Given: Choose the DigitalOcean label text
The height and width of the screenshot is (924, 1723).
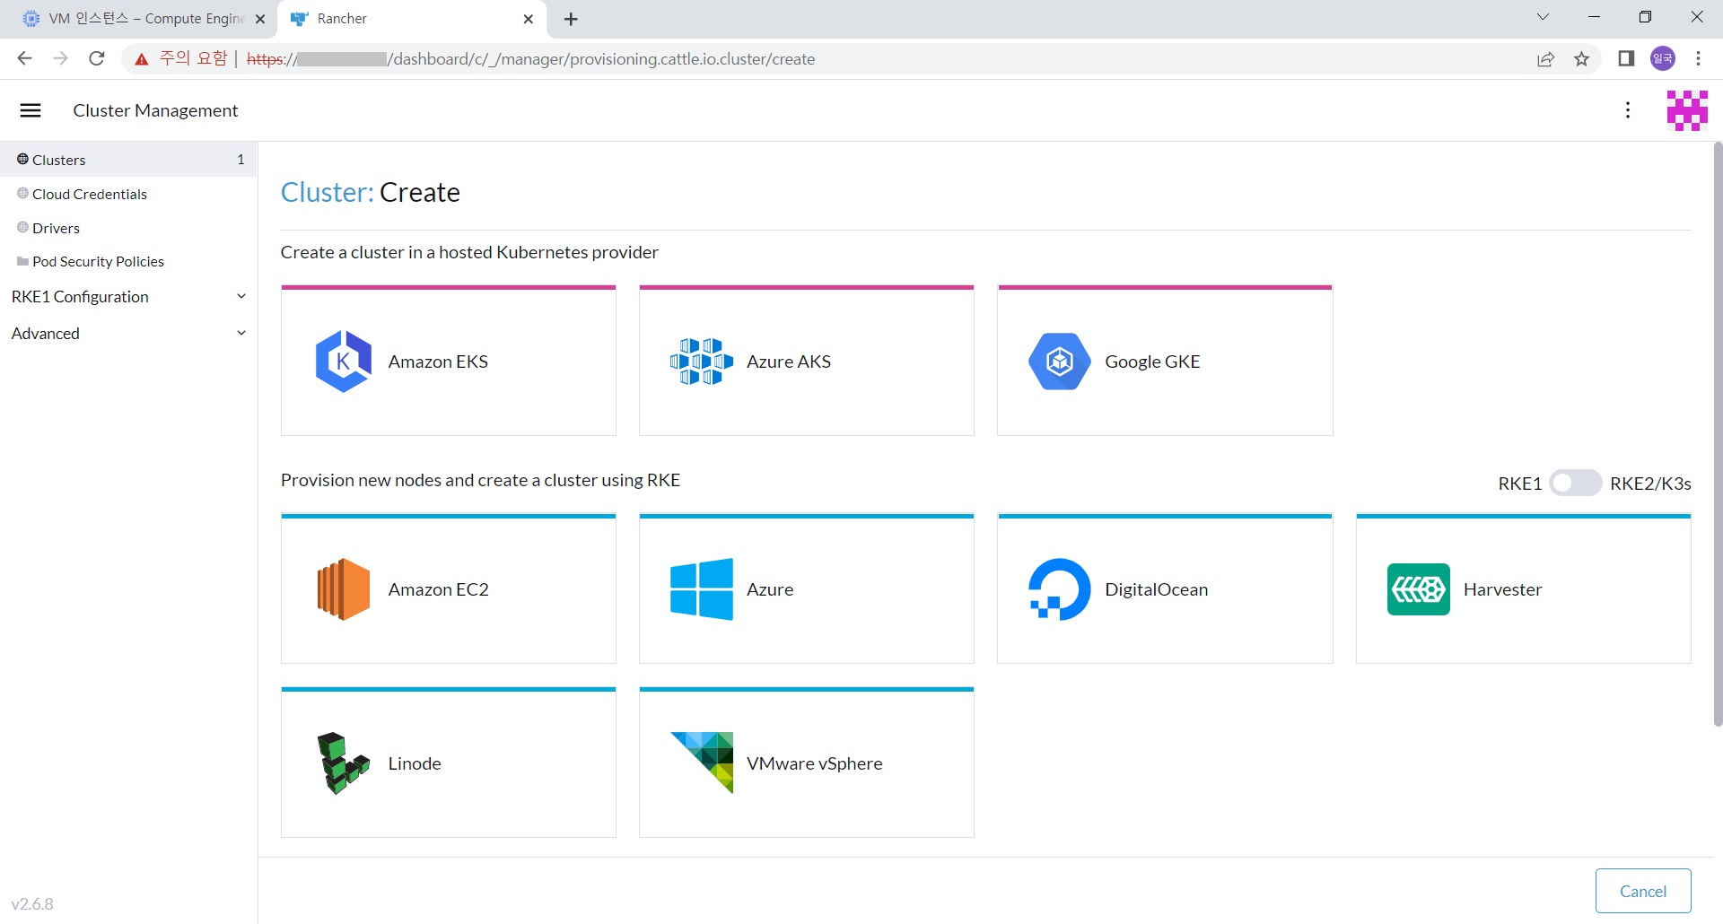Looking at the screenshot, I should [x=1156, y=589].
